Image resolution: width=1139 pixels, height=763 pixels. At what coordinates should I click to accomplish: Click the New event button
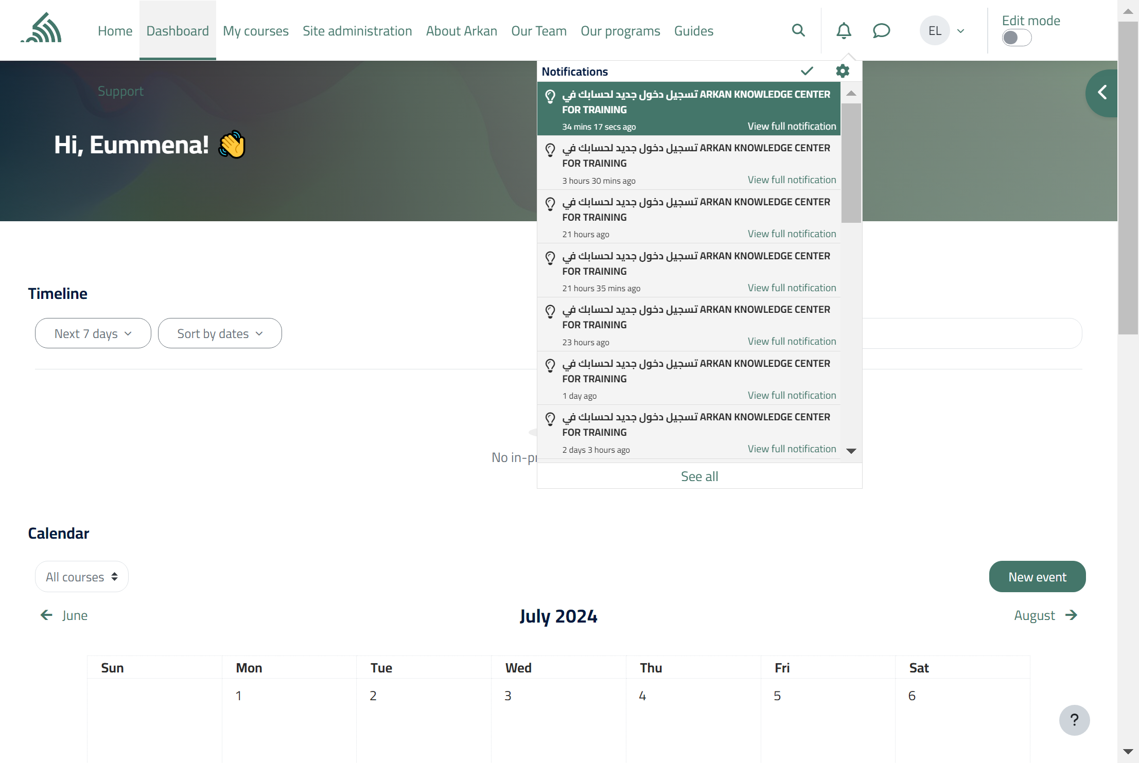[x=1037, y=577]
